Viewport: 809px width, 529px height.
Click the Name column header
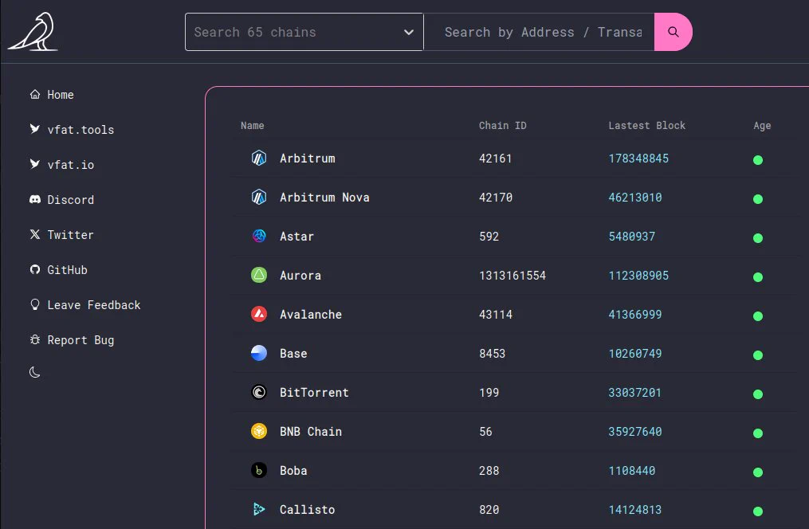(x=253, y=125)
